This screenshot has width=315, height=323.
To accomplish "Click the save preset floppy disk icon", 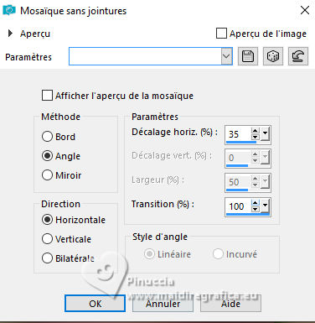I will (248, 56).
